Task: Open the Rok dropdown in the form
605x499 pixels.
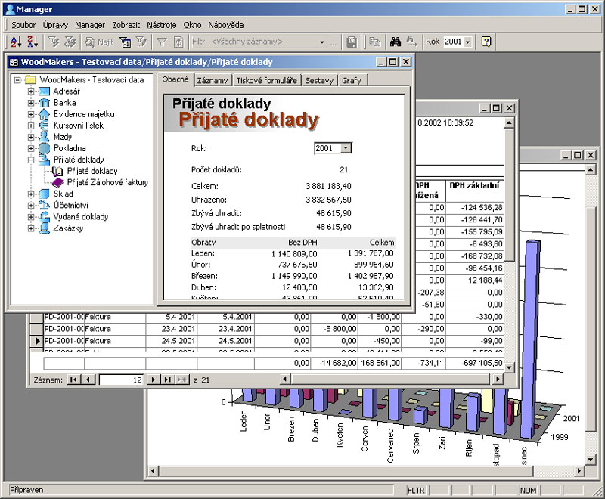Action: 346,149
